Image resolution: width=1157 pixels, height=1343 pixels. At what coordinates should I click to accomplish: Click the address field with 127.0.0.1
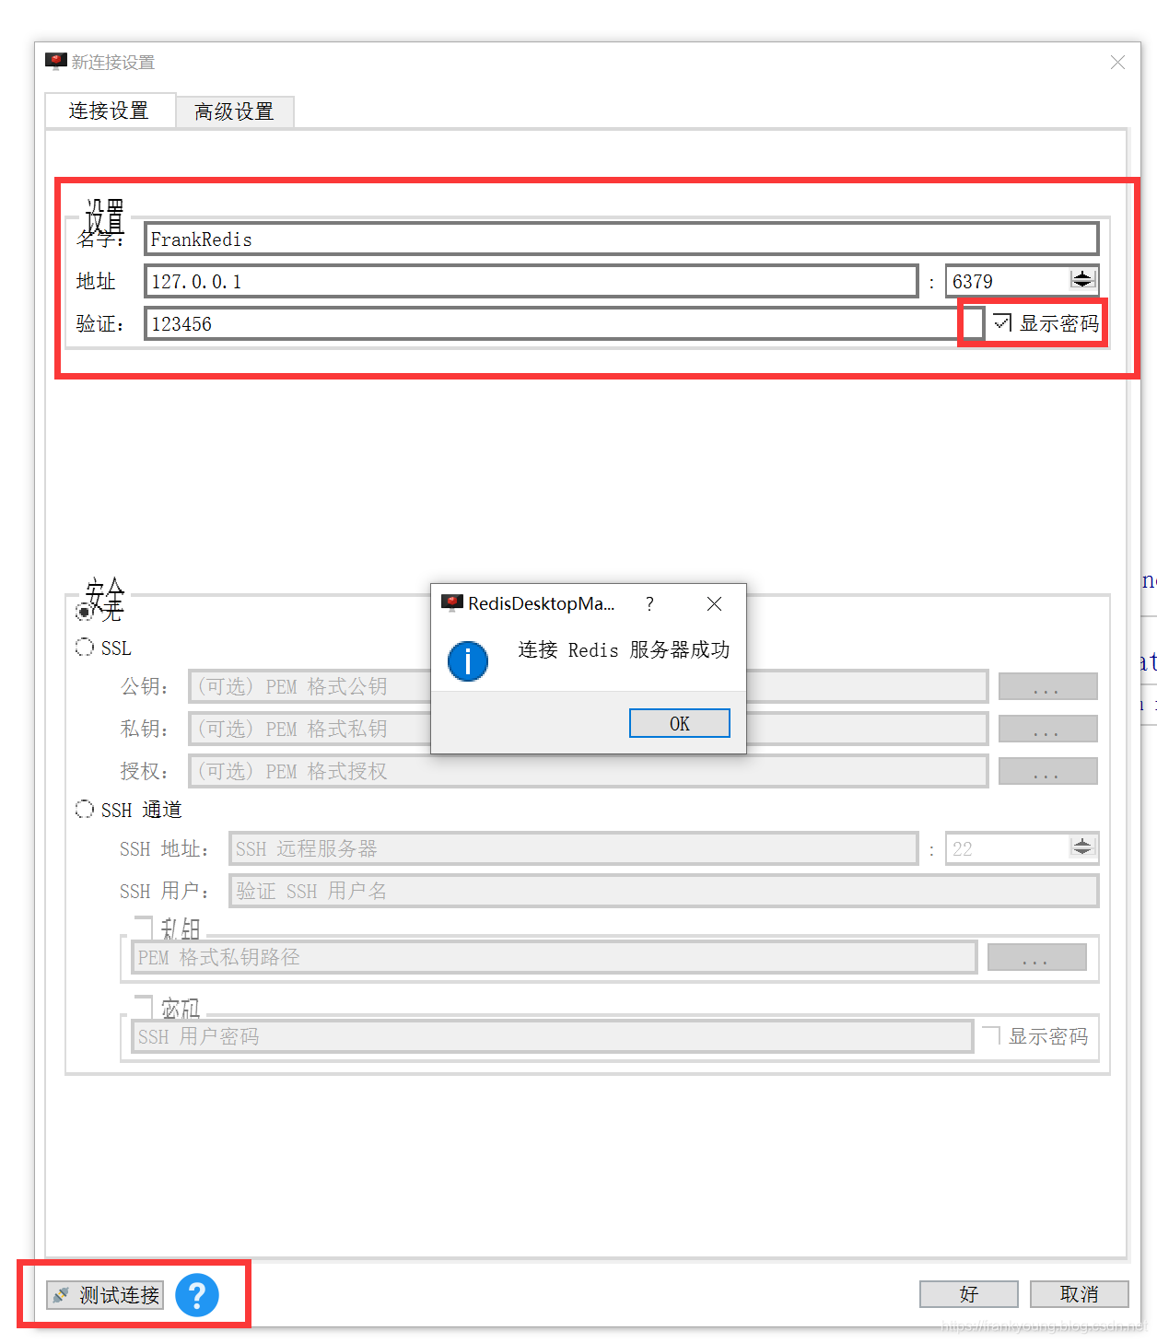(532, 281)
